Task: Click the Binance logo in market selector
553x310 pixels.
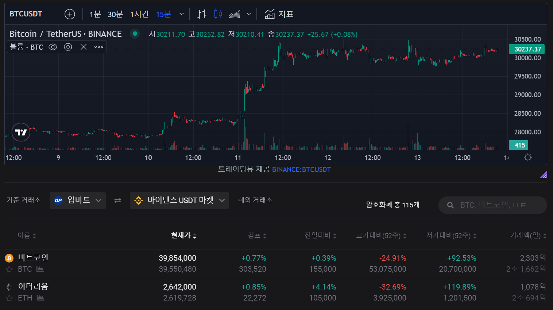Action: click(139, 200)
